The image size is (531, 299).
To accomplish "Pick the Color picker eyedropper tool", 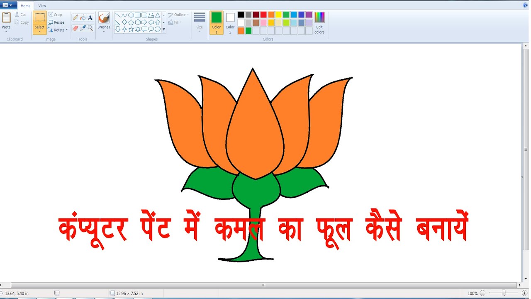I will coord(83,28).
